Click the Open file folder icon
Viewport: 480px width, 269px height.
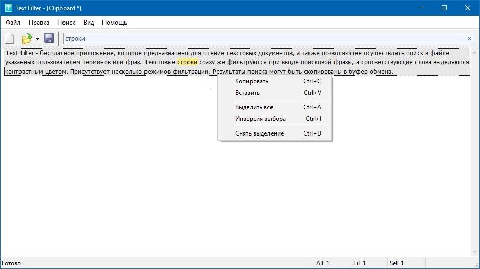click(27, 38)
